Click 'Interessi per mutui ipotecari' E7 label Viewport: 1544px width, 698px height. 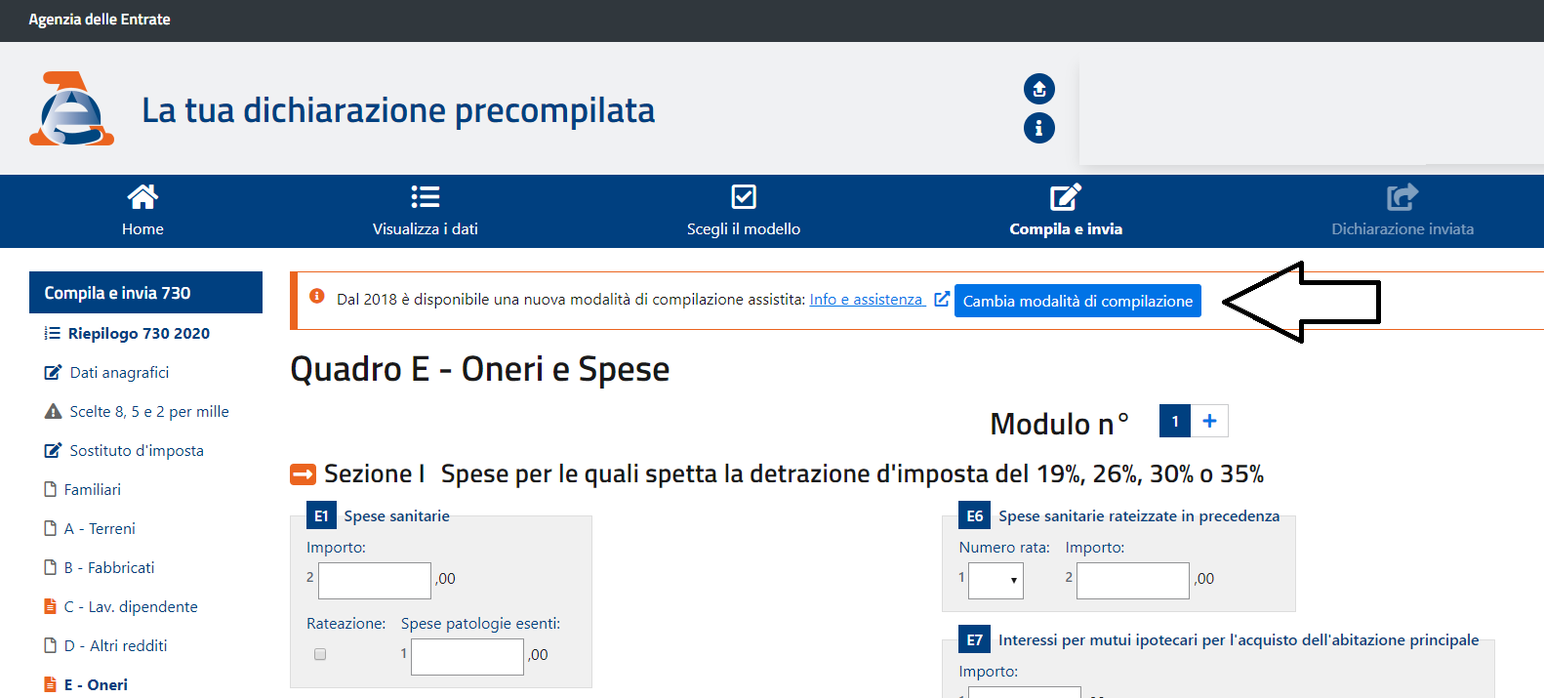tap(1239, 639)
